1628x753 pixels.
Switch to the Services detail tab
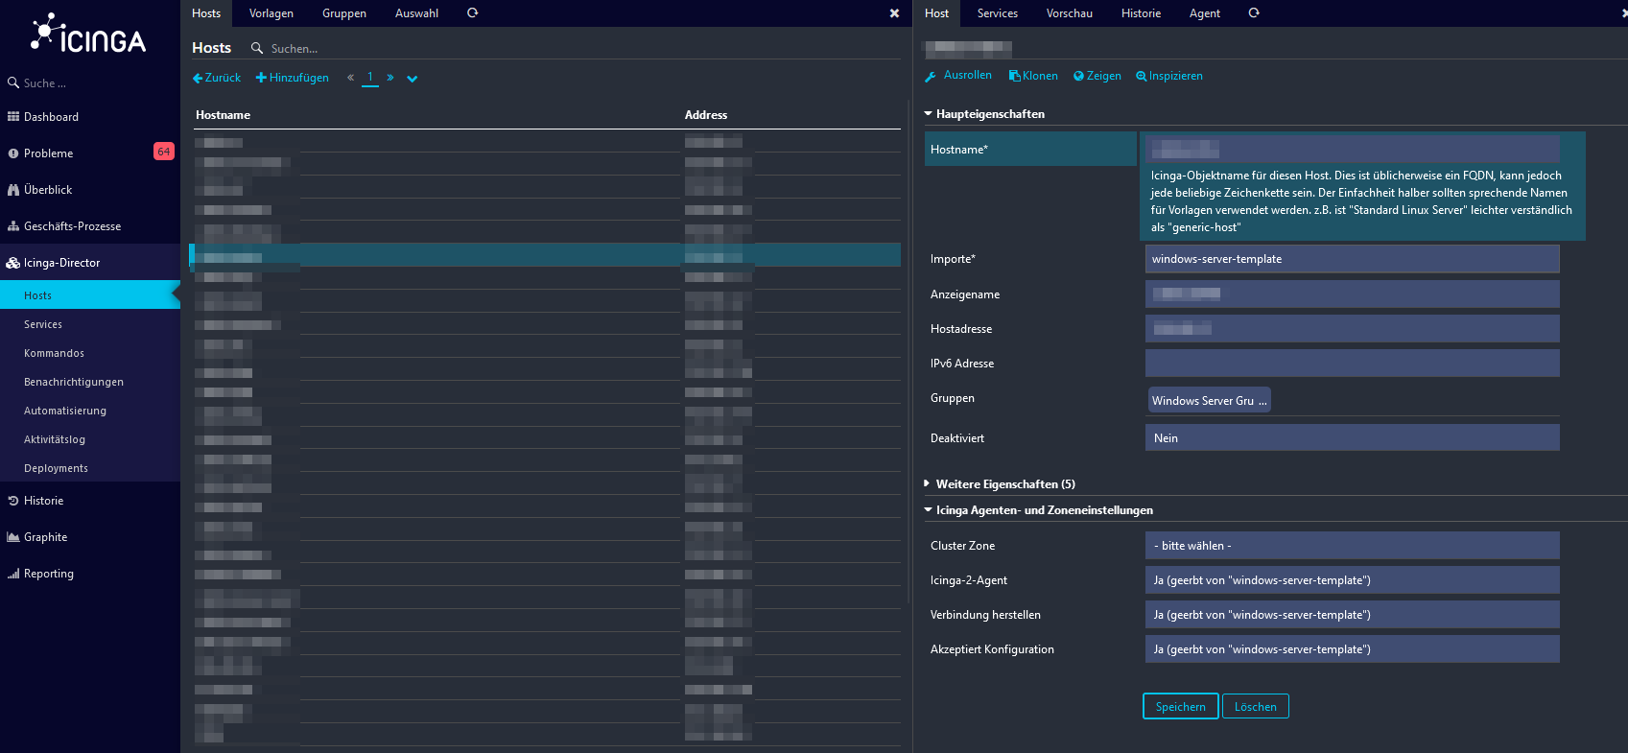[998, 13]
